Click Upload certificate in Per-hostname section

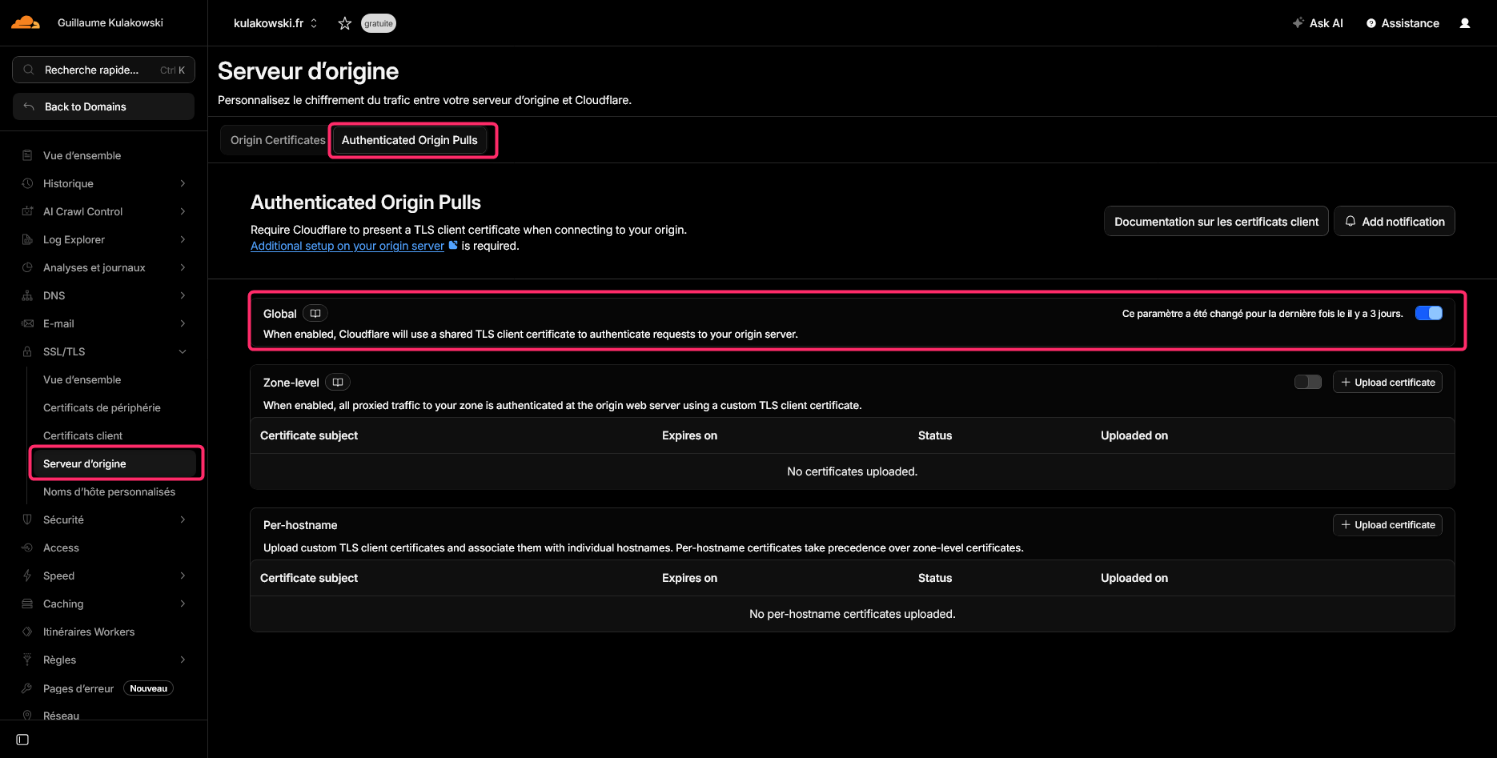tap(1387, 525)
